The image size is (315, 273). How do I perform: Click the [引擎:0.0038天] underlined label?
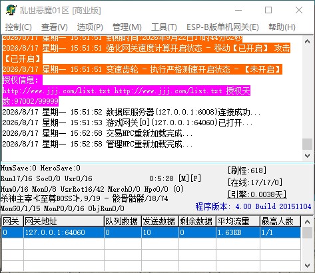(x=257, y=194)
